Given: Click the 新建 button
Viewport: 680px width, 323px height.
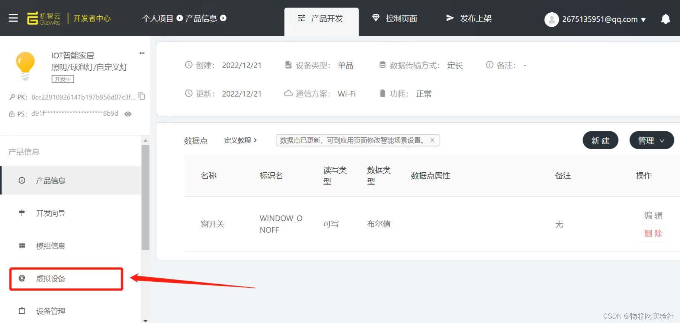Looking at the screenshot, I should point(600,140).
